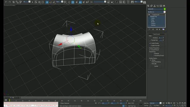Select the When Rendering update option
This screenshot has height=107, width=190.
pyautogui.click(x=151, y=62)
